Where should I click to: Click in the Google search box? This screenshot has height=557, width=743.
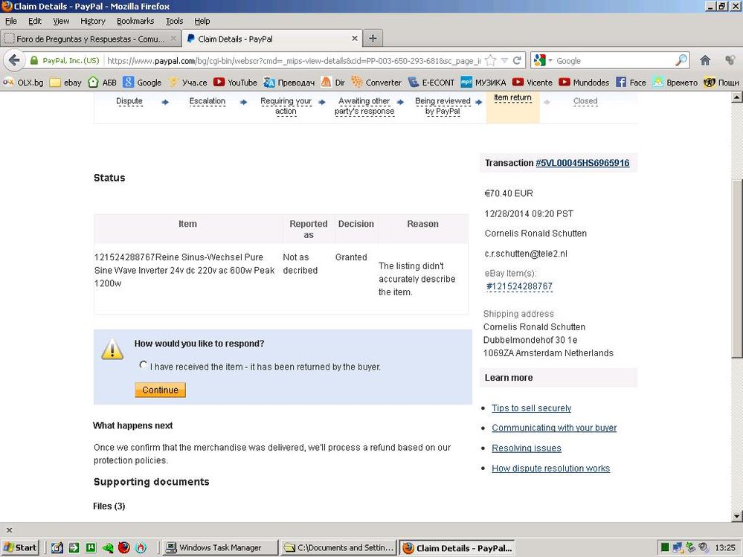[614, 61]
